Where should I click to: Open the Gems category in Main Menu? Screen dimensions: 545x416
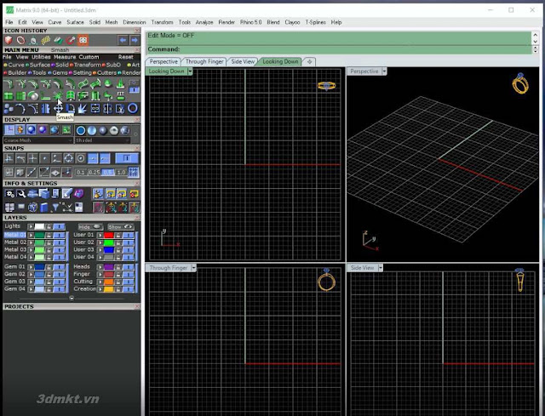coord(60,72)
